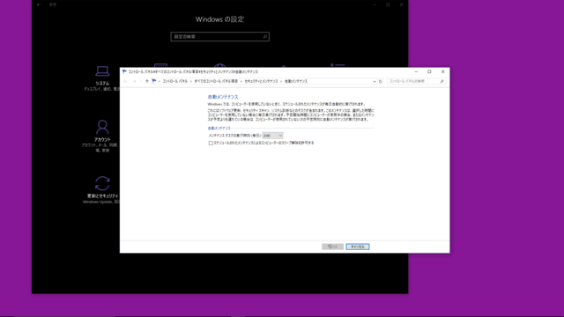Open the address bar history dropdown

(x=374, y=82)
